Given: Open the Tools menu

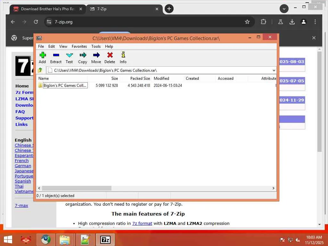Looking at the screenshot, I should [x=96, y=46].
